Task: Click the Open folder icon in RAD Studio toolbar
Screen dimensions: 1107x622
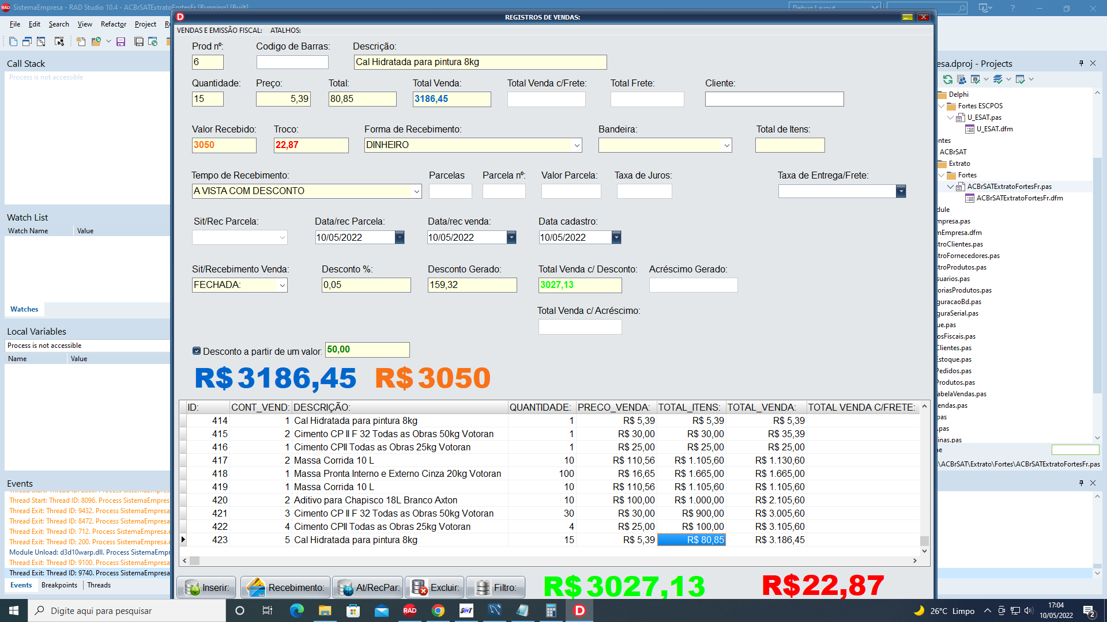Action: (x=96, y=41)
